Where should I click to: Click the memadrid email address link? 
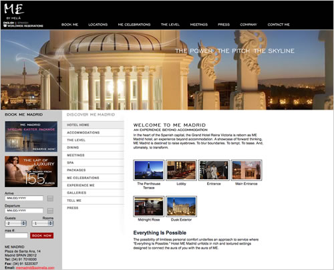pyautogui.click(x=35, y=268)
